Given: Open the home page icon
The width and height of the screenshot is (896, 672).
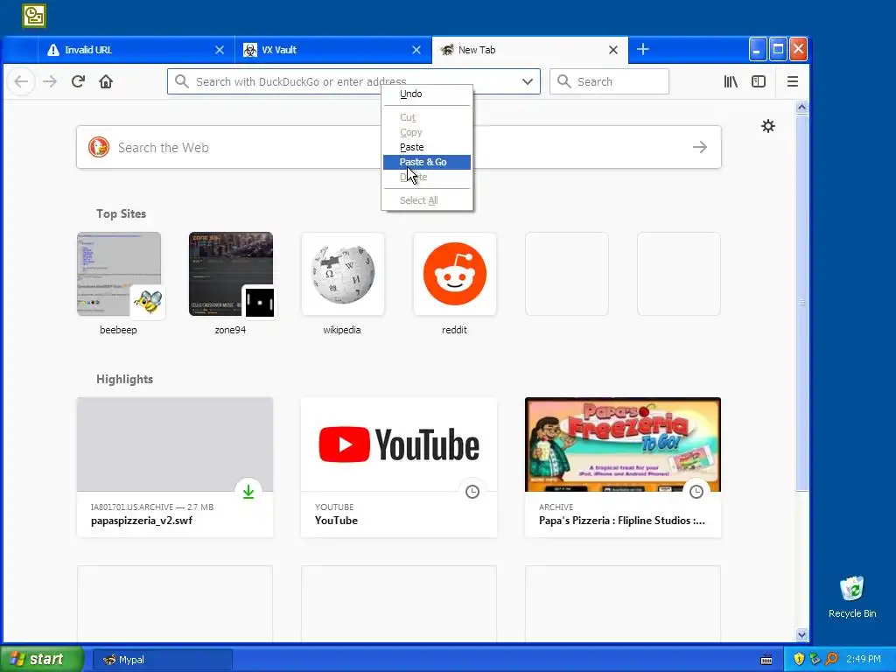Looking at the screenshot, I should (106, 81).
